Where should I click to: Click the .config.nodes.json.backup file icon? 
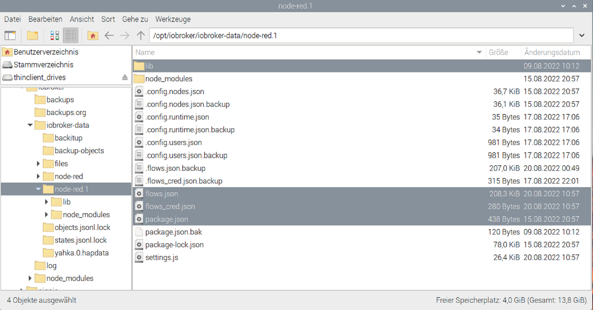click(139, 104)
